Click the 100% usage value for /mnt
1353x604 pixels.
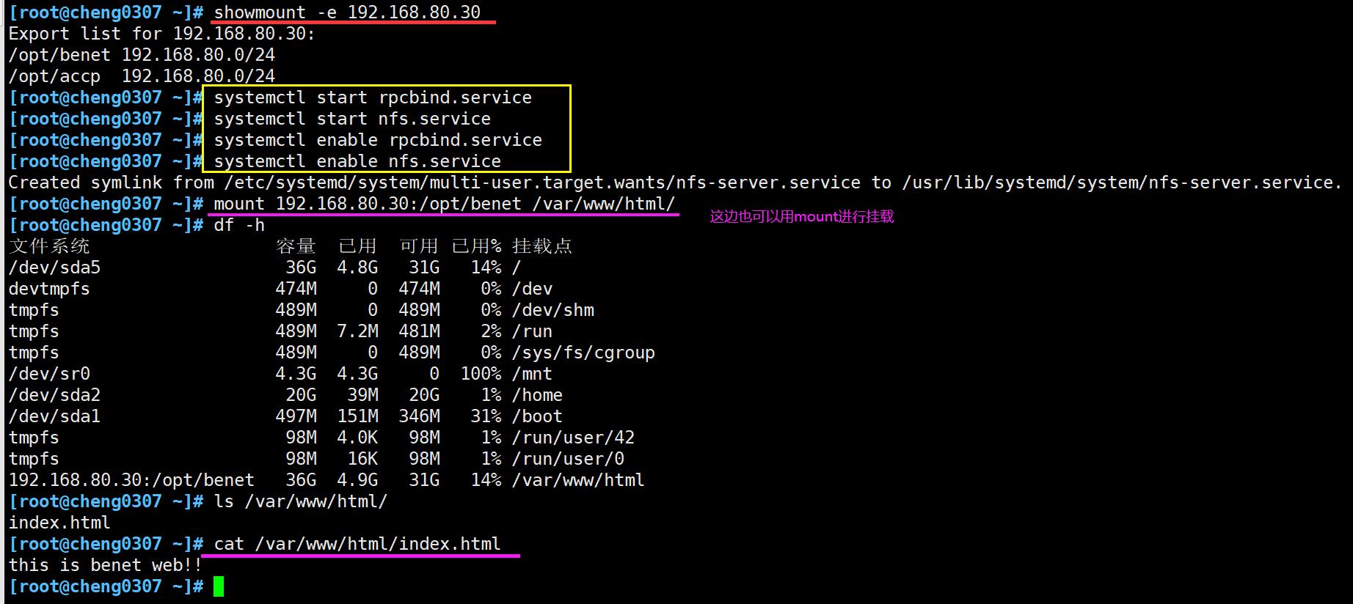click(x=481, y=374)
